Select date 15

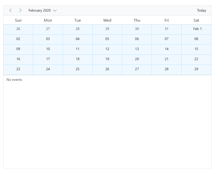click(x=196, y=50)
